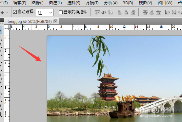Open the 视图(V) menu
182x122 pixels.
145,3
